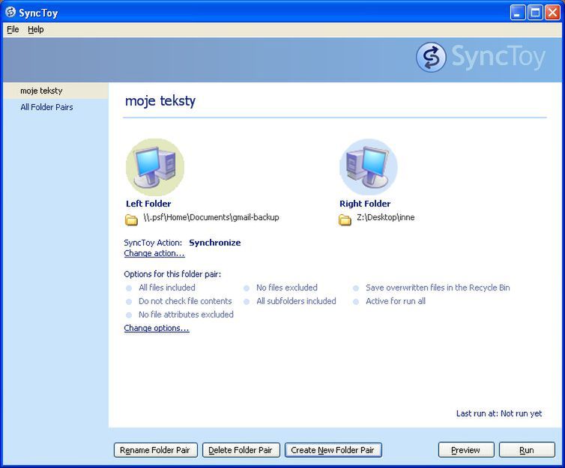Click Delete Folder Pair button
Screen dimensions: 565x468
241,450
